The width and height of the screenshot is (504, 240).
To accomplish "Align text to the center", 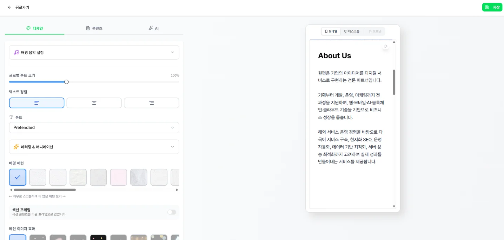I will coord(94,103).
